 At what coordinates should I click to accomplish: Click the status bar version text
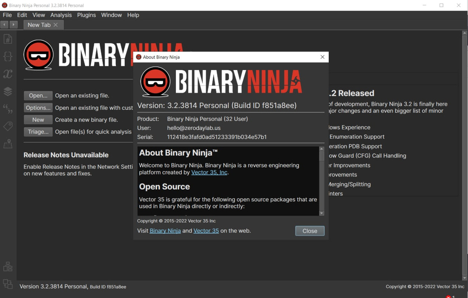coord(73,286)
